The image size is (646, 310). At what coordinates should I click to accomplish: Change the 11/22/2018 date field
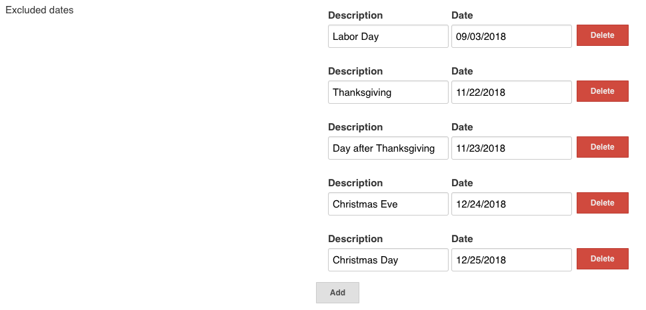coord(511,92)
